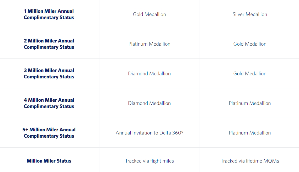This screenshot has height=172, width=299.
Task: Click the 1 Million Miler Annual Complimentary Status label
Action: coord(49,14)
